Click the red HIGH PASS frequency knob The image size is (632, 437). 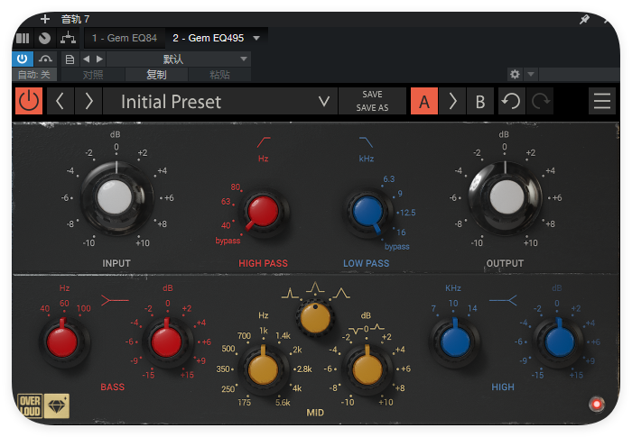coord(263,211)
